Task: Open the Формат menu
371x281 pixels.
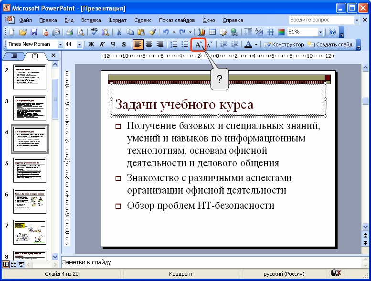Action: [x=117, y=20]
